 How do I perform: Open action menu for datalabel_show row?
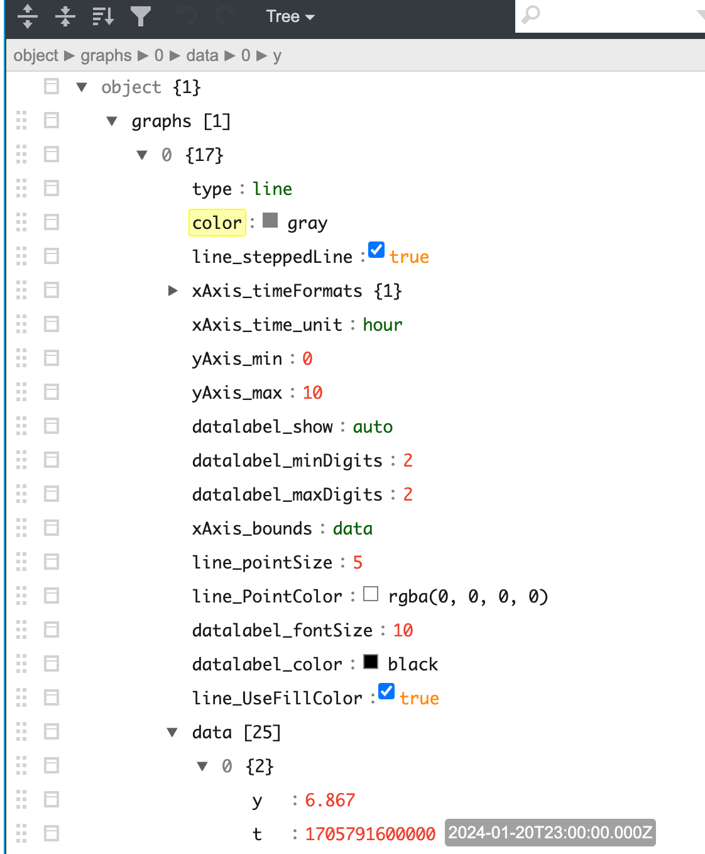[52, 426]
